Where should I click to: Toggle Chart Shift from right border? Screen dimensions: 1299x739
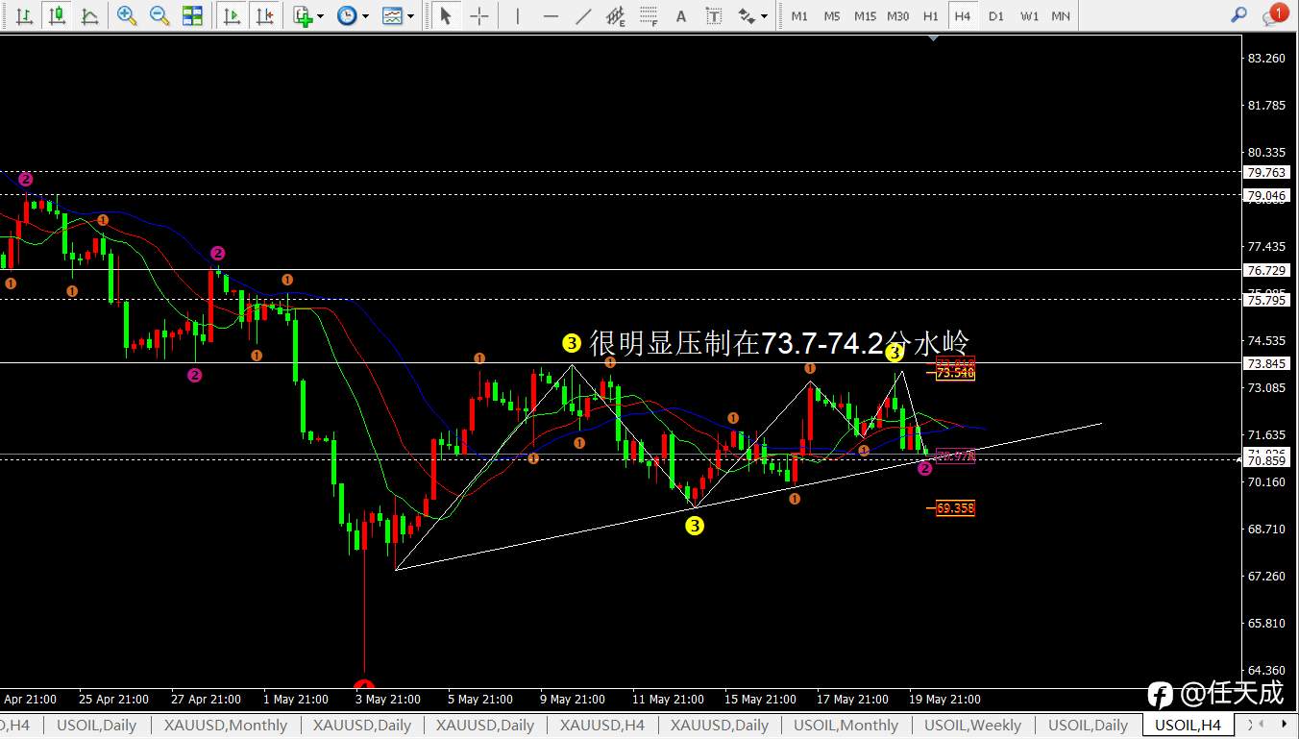click(263, 15)
